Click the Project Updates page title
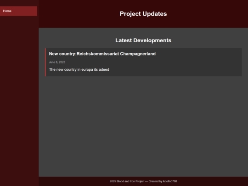This screenshot has height=186, width=248. click(x=143, y=14)
